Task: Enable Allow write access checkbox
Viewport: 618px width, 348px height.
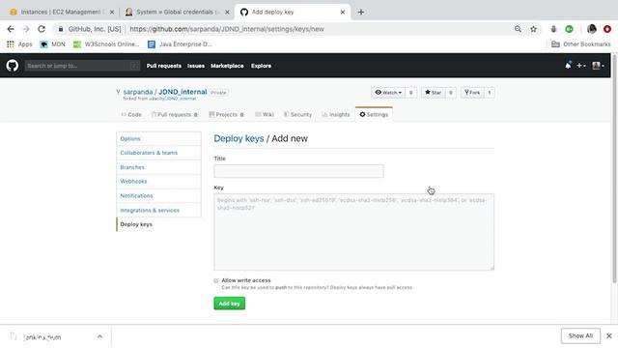Action: [x=216, y=280]
